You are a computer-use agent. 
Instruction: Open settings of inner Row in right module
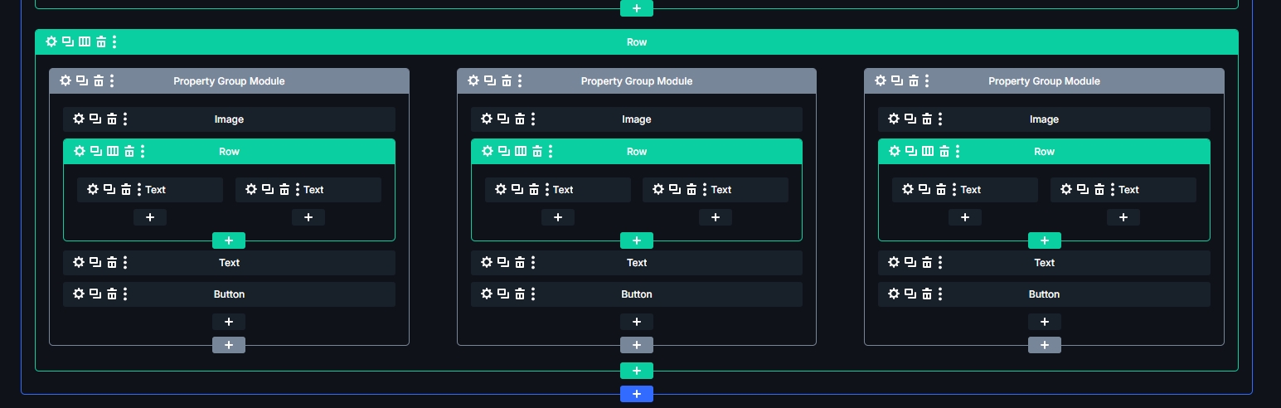[x=895, y=151]
